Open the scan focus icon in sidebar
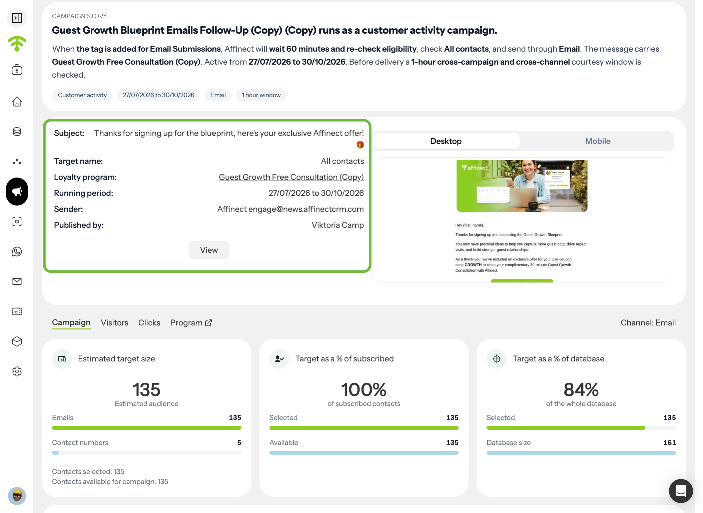The width and height of the screenshot is (703, 513). pos(17,222)
